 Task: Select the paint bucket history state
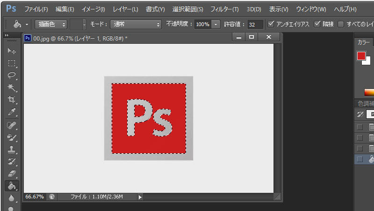click(371, 159)
